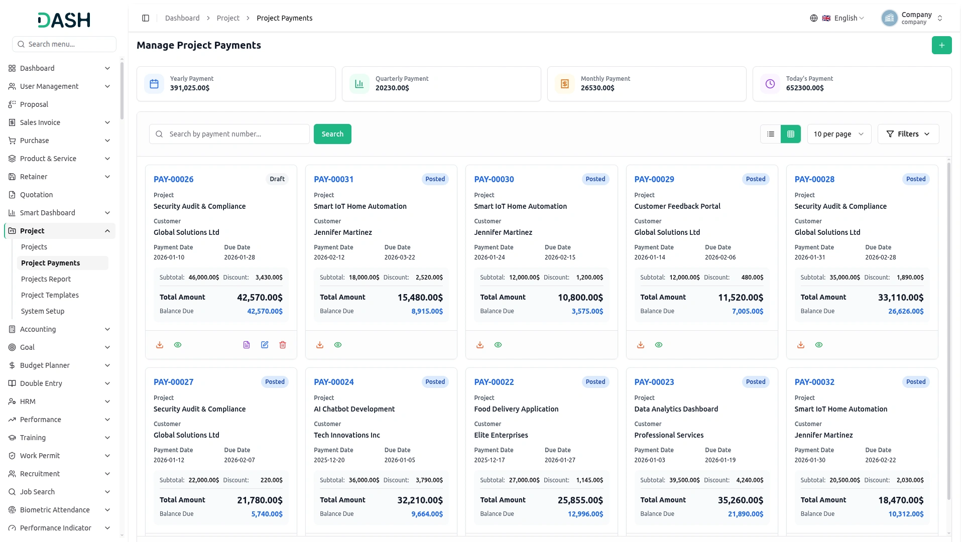964x542 pixels.
Task: Expand the Accounting sidebar menu
Action: pyautogui.click(x=60, y=329)
